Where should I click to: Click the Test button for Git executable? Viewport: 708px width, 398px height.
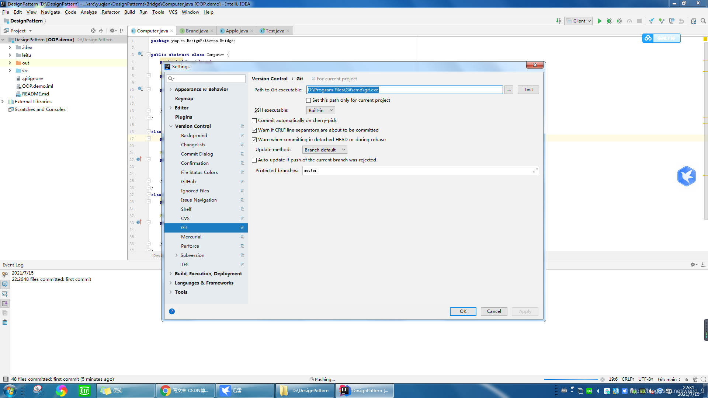528,90
